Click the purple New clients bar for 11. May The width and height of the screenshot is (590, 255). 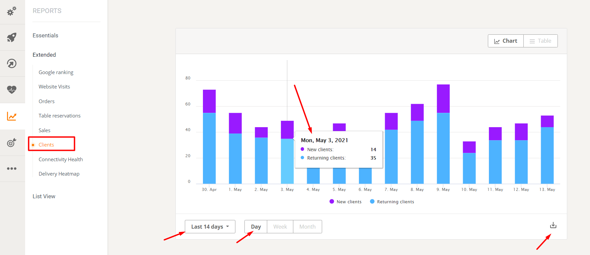[x=495, y=134]
